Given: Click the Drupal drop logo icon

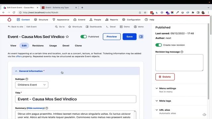Looking at the screenshot, I should coord(9,20).
